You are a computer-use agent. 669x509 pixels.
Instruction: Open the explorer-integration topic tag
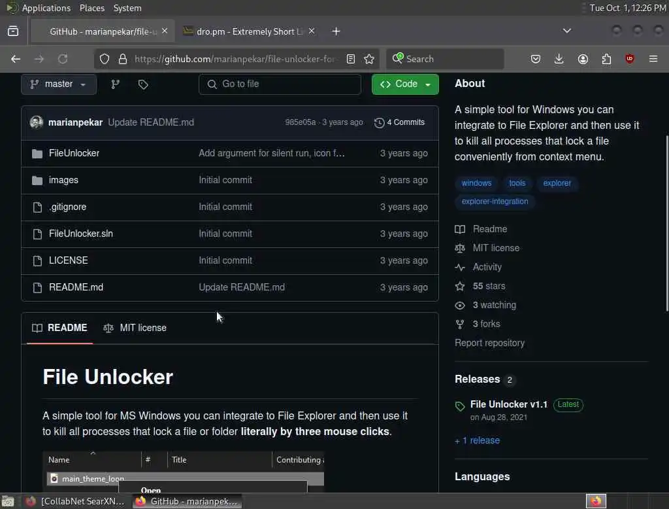495,202
